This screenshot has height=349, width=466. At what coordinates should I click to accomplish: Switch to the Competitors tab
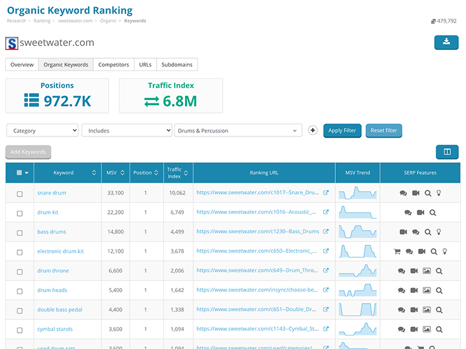click(113, 65)
